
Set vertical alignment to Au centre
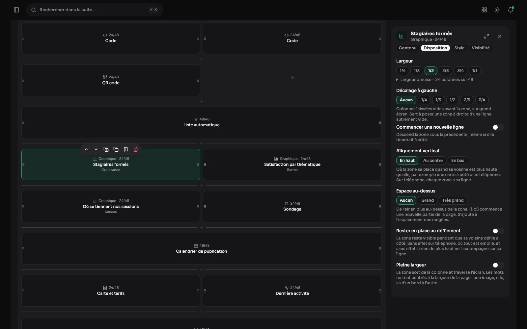[433, 161]
